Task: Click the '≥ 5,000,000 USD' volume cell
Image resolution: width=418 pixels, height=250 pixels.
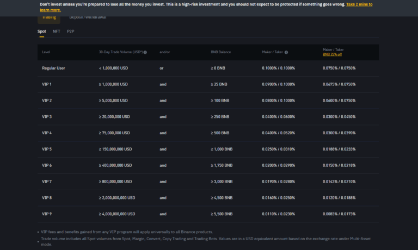Action: [113, 101]
